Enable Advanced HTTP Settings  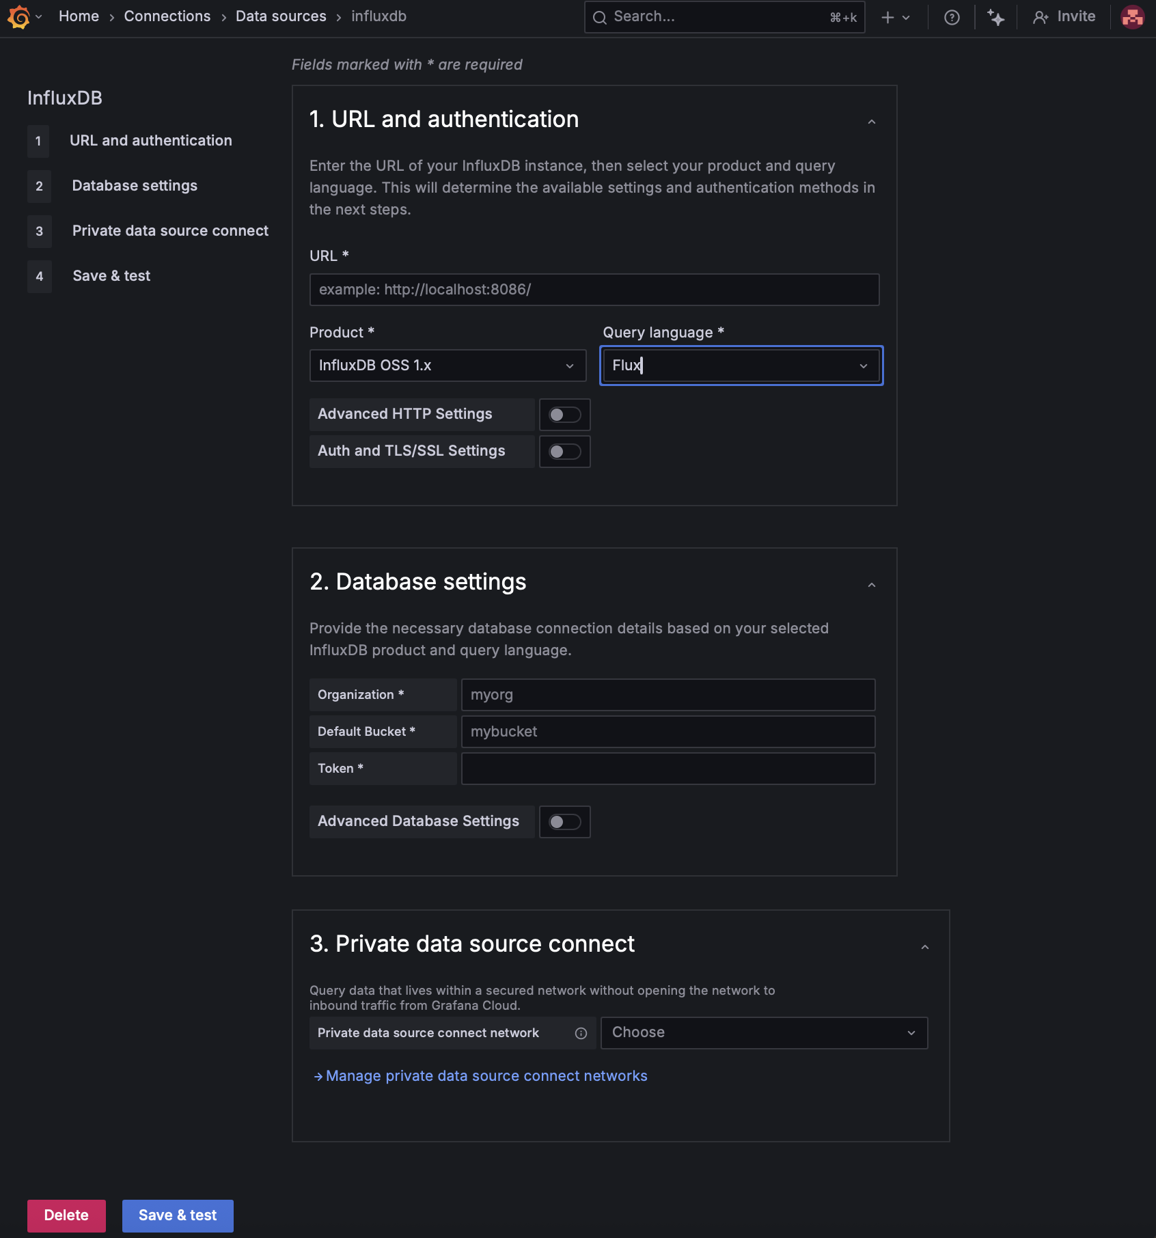tap(564, 414)
